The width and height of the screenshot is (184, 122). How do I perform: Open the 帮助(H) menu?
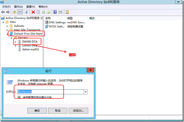tap(43, 7)
